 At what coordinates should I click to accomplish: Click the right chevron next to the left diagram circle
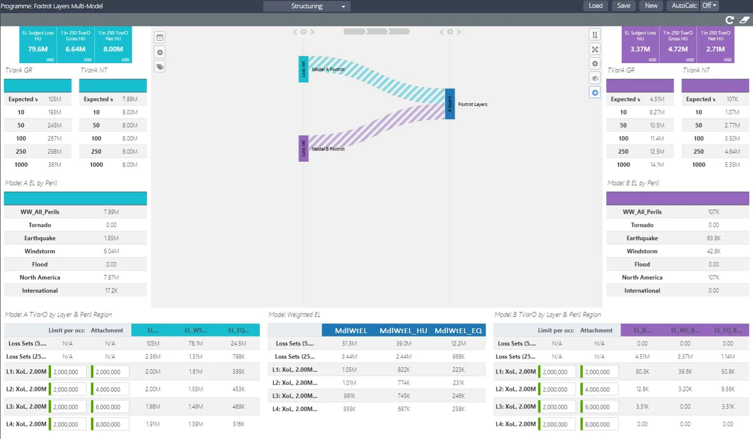[313, 32]
